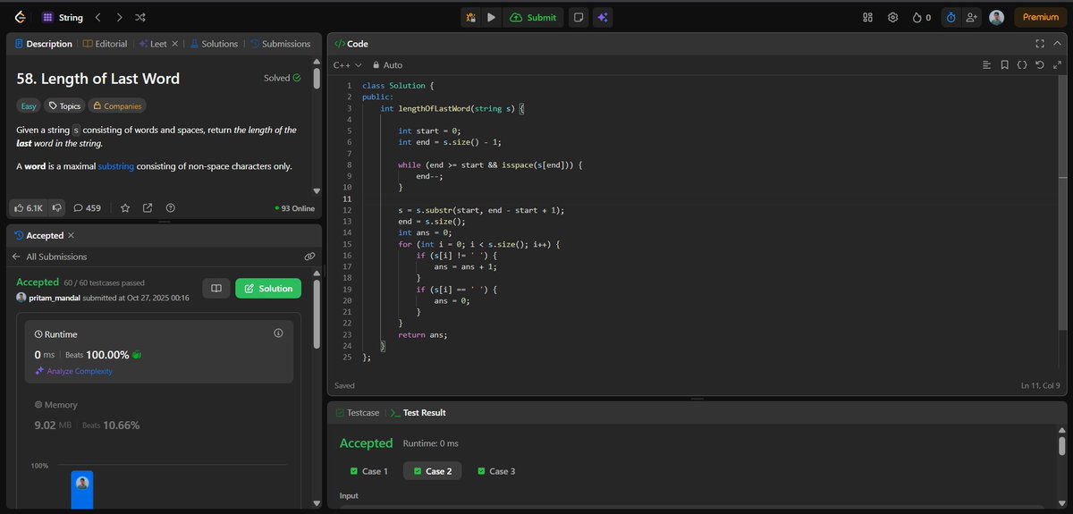Switch to the Testcase tab
The height and width of the screenshot is (514, 1073).
pos(357,412)
